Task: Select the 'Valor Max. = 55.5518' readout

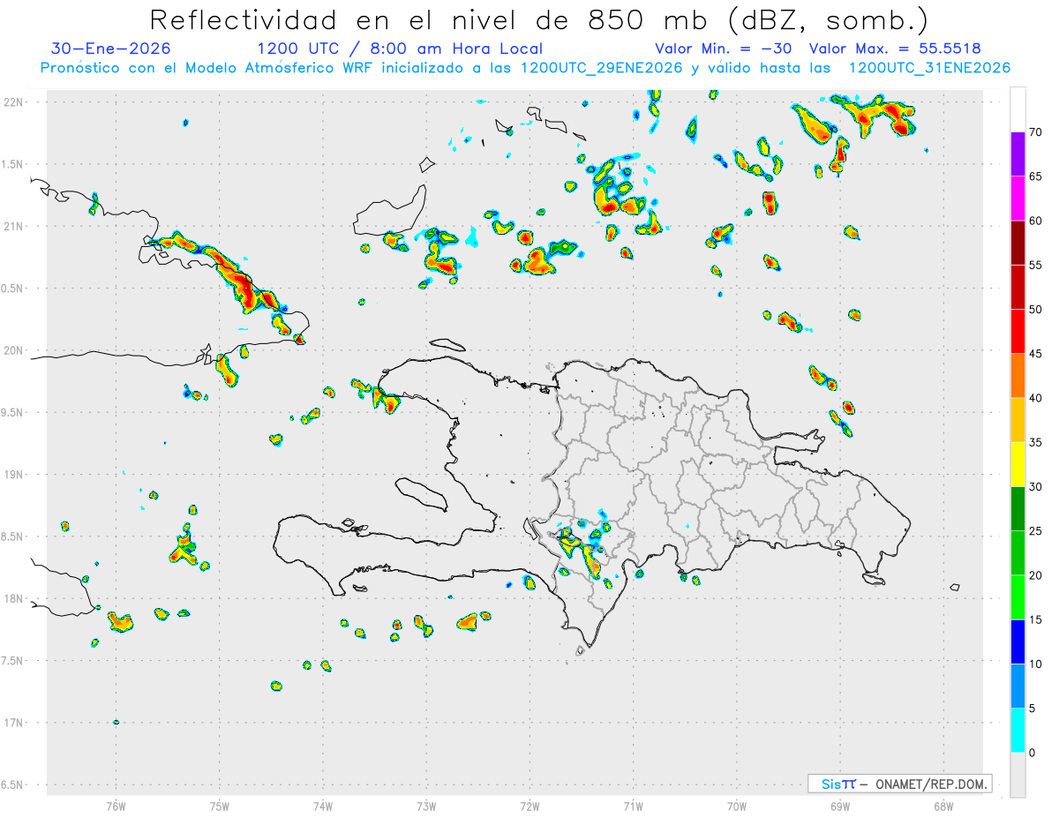Action: (895, 49)
